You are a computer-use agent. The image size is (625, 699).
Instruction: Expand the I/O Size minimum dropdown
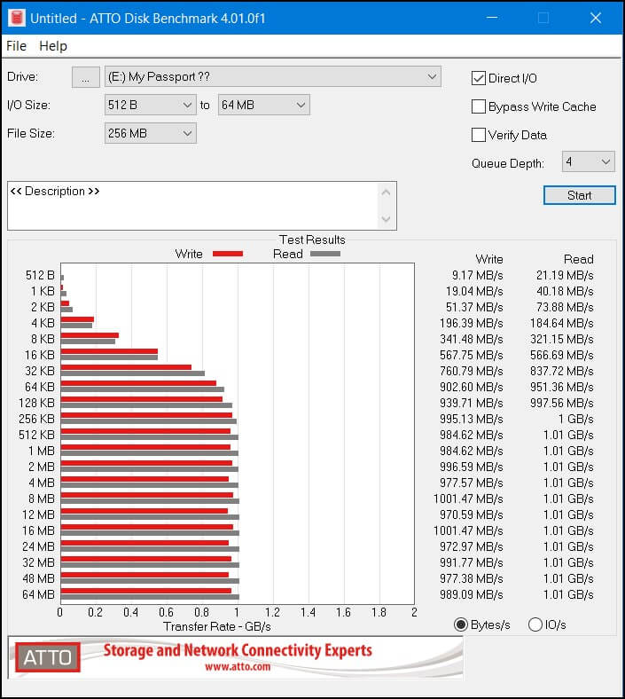[x=150, y=106]
